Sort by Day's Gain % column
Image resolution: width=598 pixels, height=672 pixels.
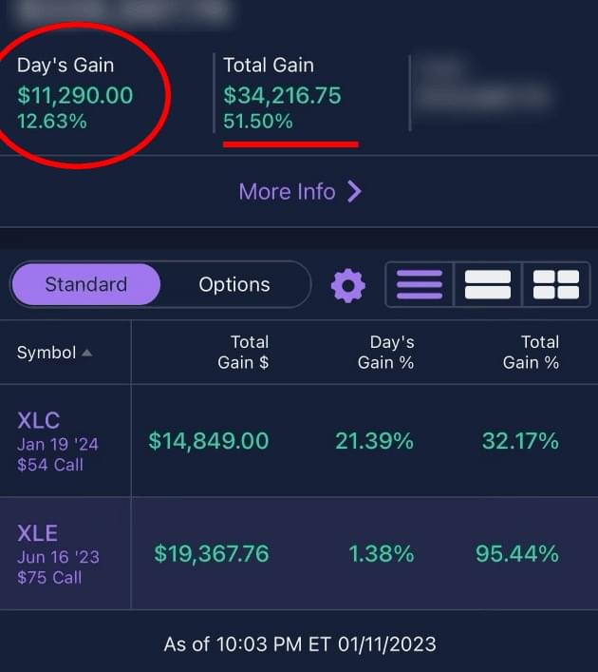click(x=386, y=352)
